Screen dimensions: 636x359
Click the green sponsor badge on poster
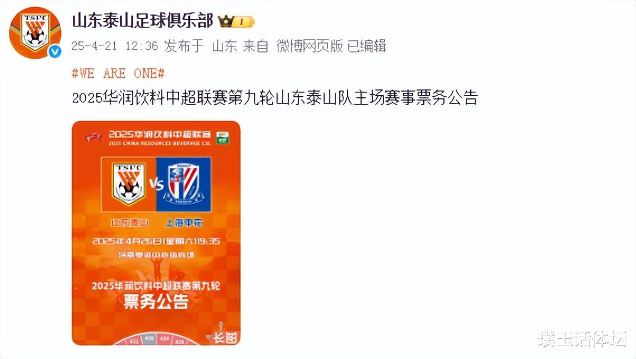[222, 138]
